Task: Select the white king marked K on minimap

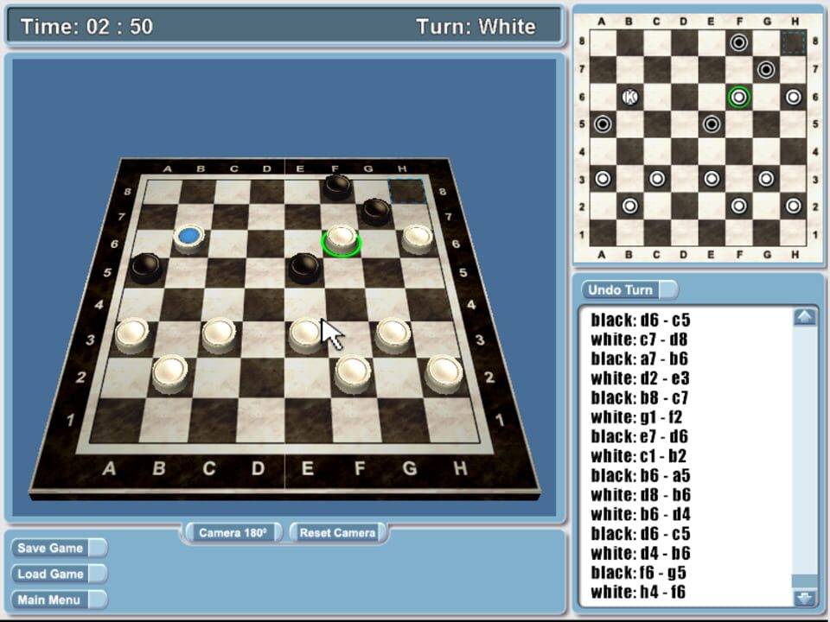Action: (x=629, y=97)
